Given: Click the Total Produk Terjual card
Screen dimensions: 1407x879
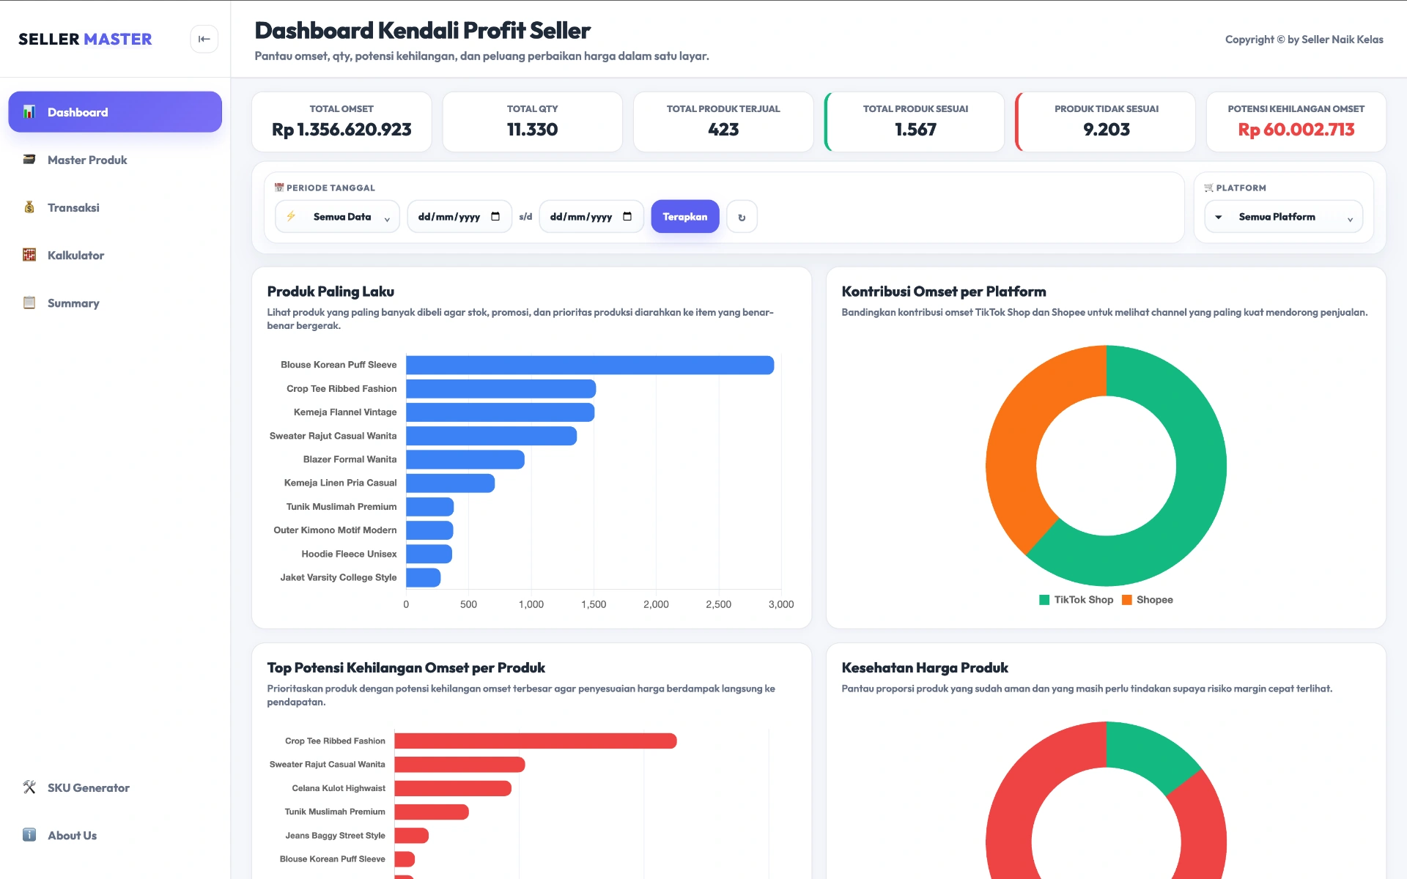Looking at the screenshot, I should (723, 122).
